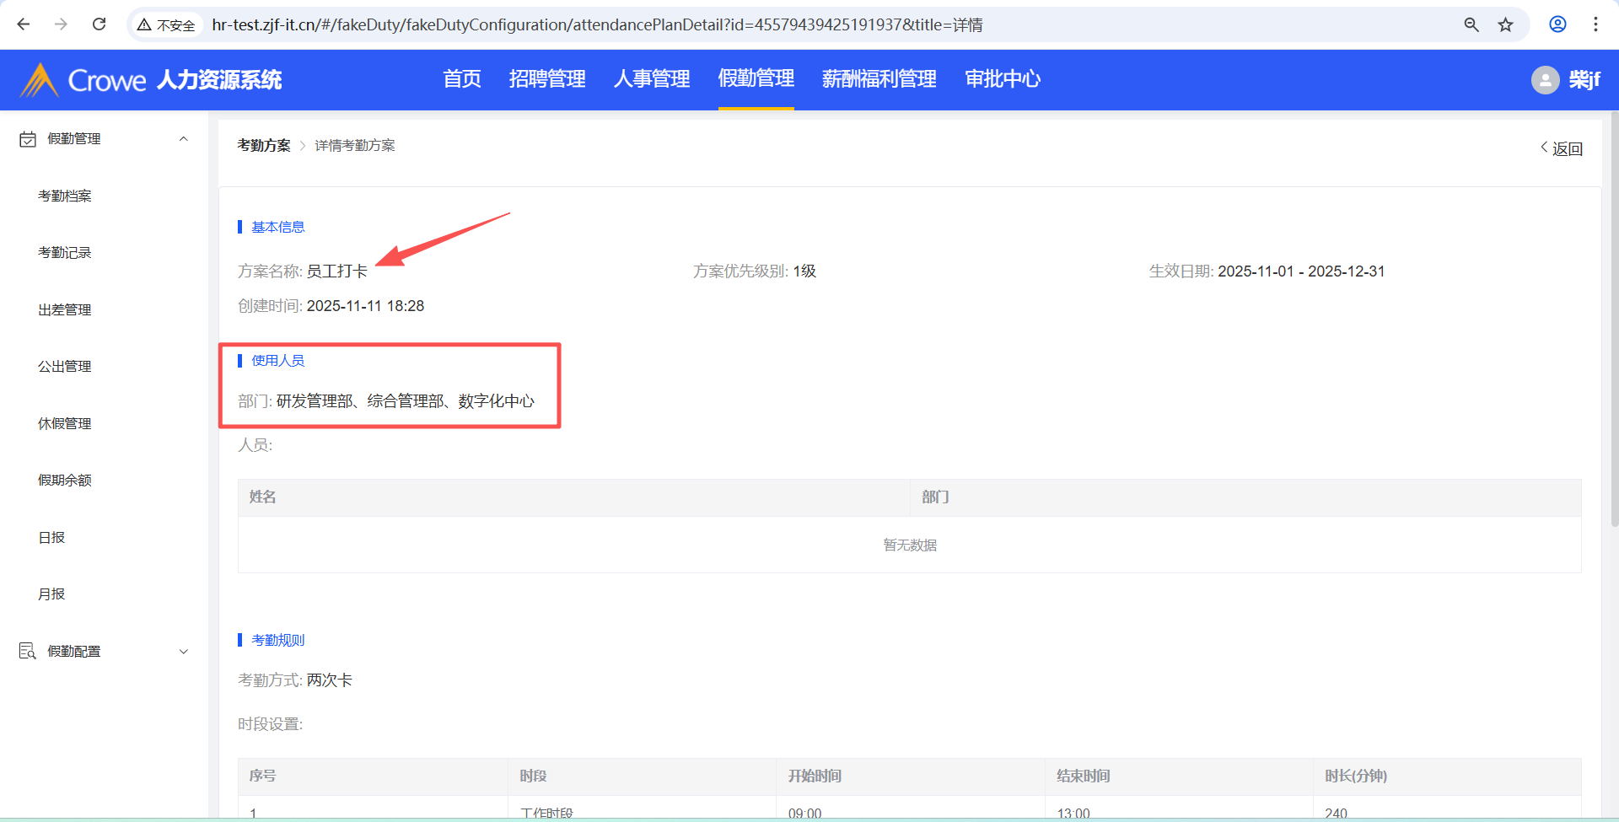Screen dimensions: 1619x822
Task: Click the user avatar icon
Action: pyautogui.click(x=1545, y=80)
